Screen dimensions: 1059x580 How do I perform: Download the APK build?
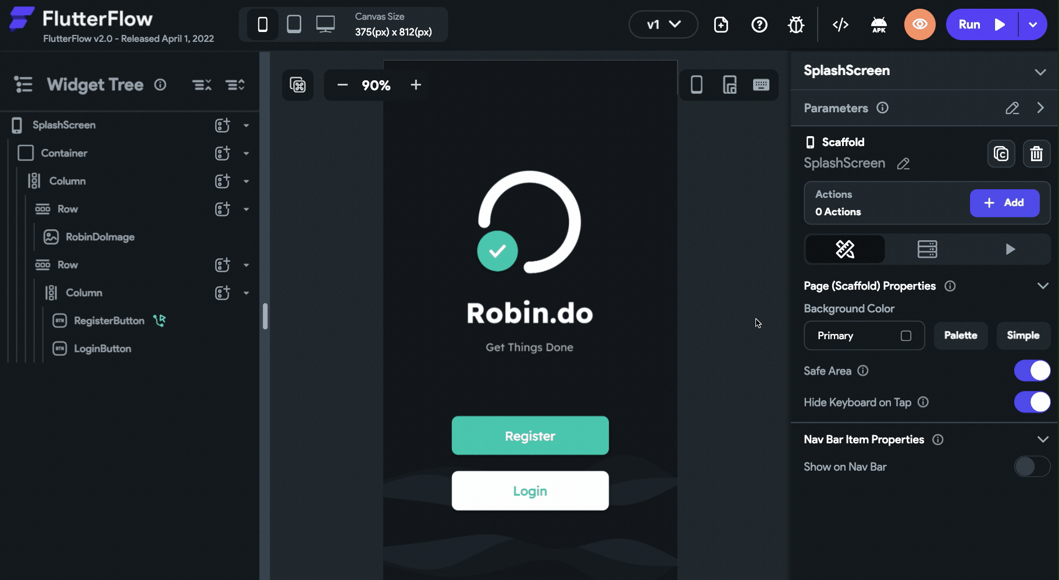click(879, 24)
